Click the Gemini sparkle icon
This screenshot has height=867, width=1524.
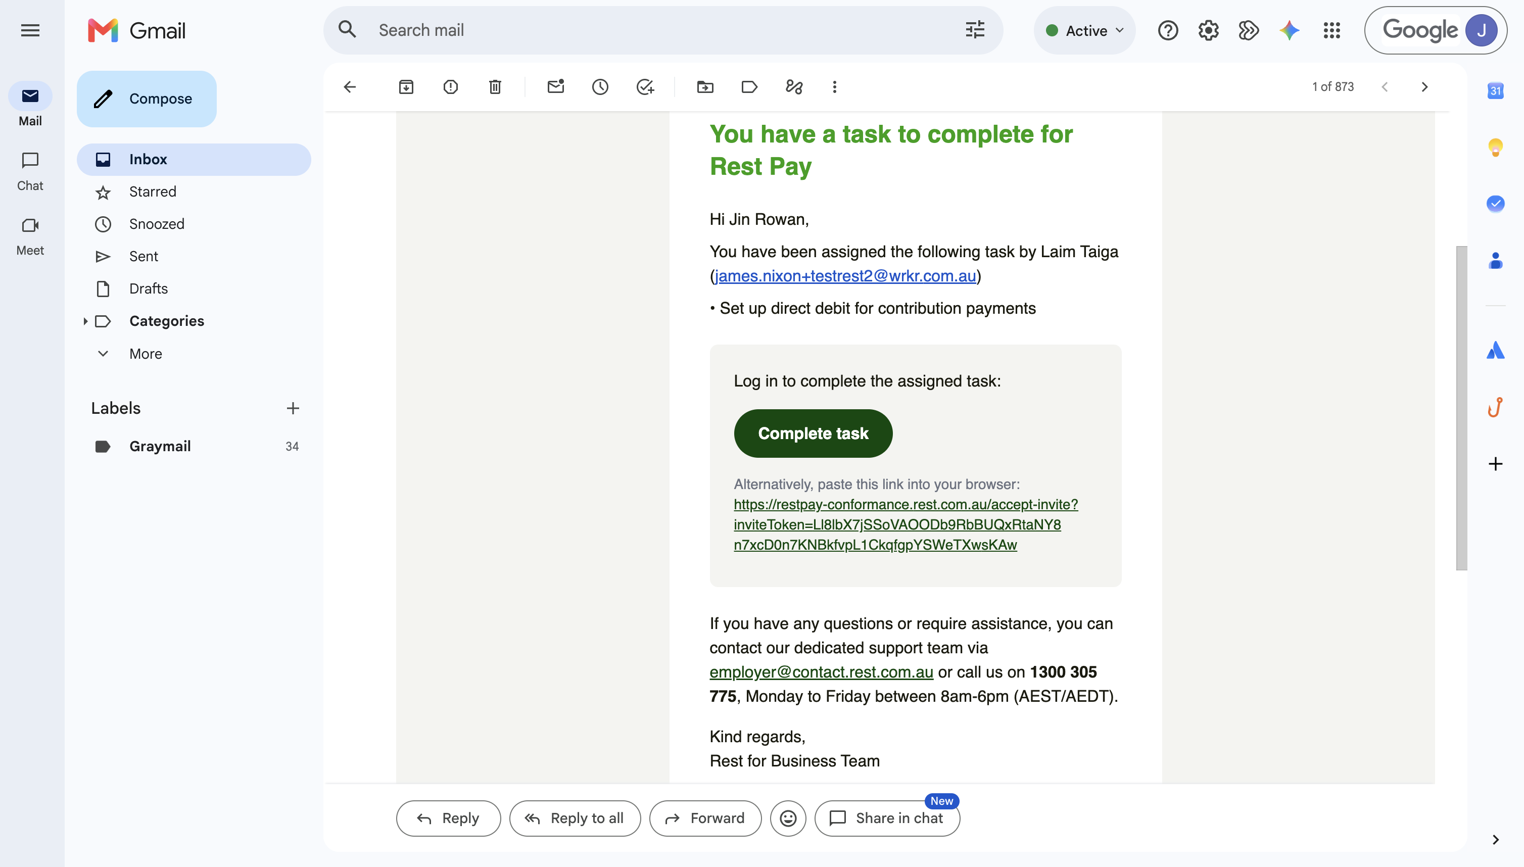1289,30
